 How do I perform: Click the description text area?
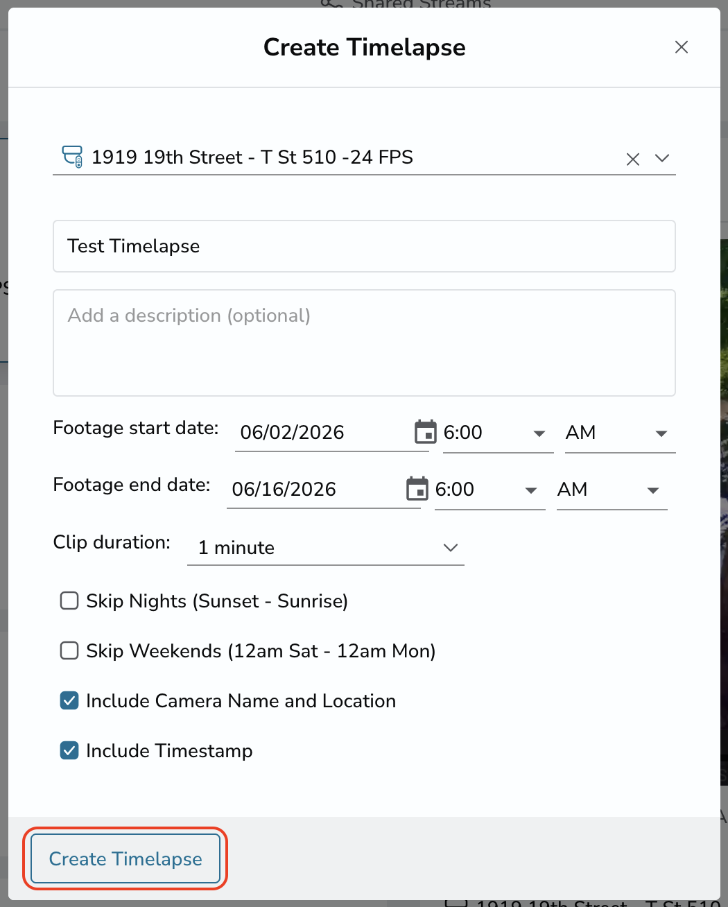(x=364, y=343)
